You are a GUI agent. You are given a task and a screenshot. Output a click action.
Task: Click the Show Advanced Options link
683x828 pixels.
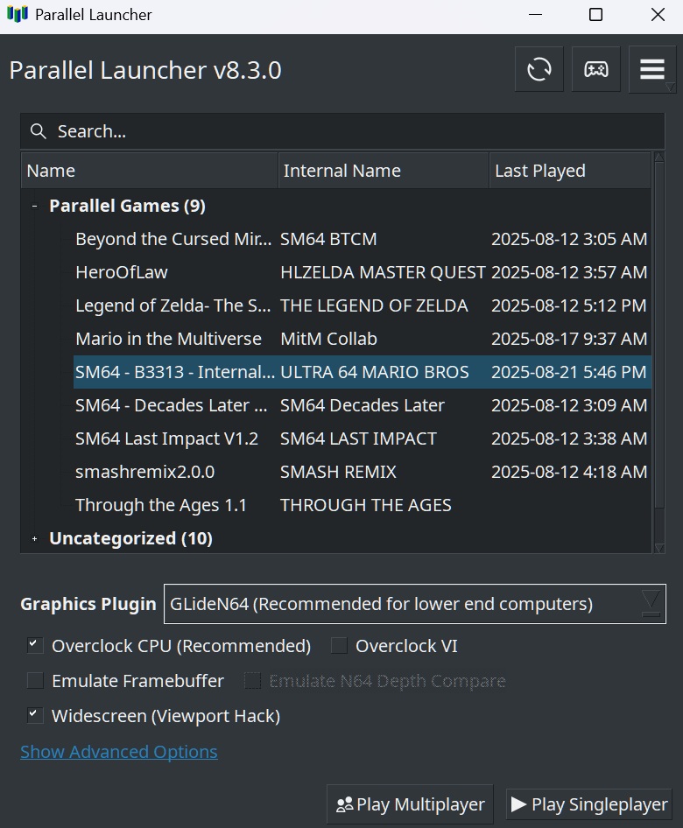[x=119, y=752]
